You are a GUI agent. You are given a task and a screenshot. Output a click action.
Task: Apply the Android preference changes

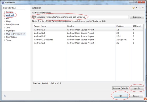tap(137, 88)
